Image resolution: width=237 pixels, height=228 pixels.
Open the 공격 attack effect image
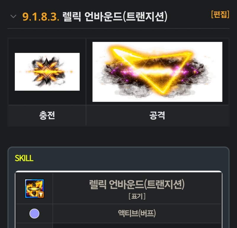157,72
